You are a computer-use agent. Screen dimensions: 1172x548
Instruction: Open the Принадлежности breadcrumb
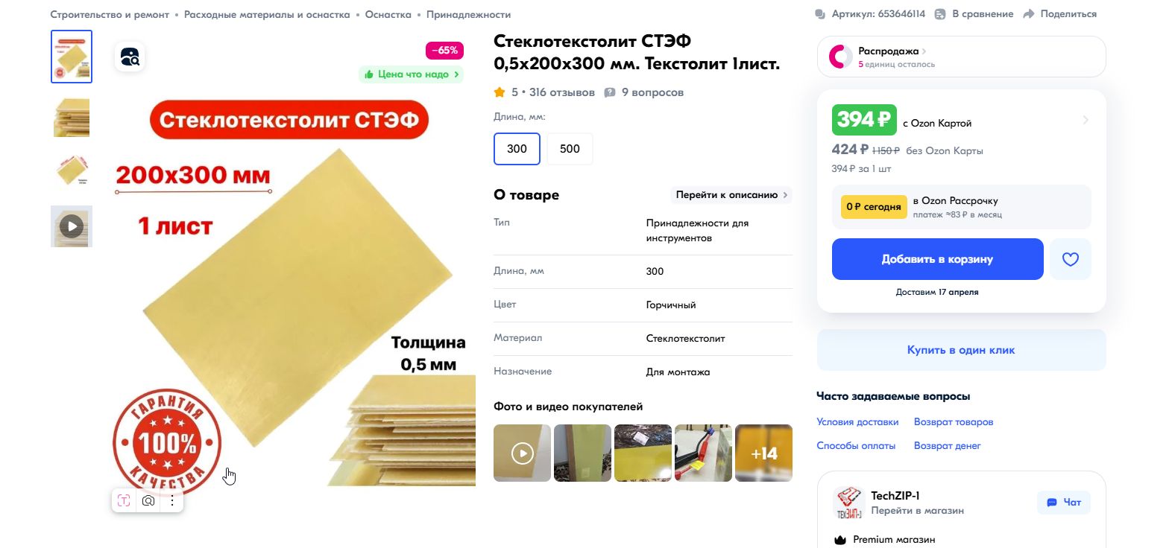[x=468, y=15]
